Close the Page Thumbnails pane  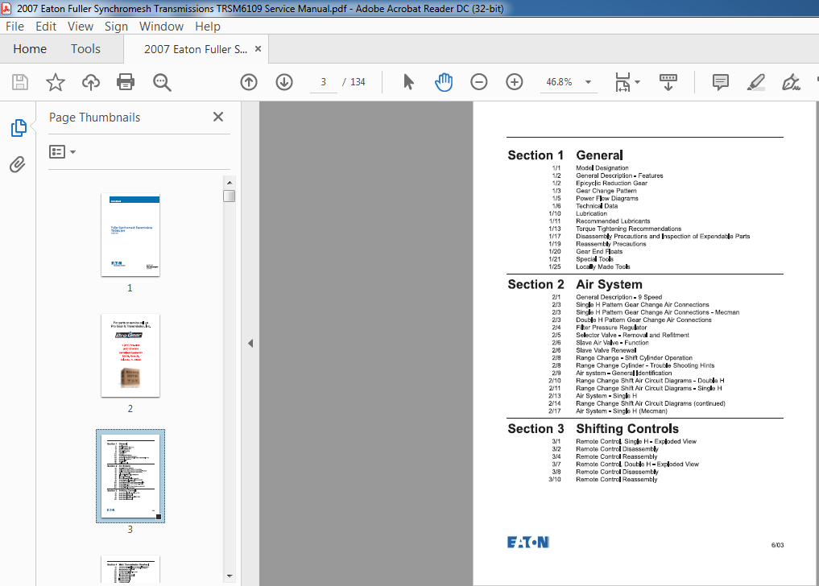(x=218, y=117)
